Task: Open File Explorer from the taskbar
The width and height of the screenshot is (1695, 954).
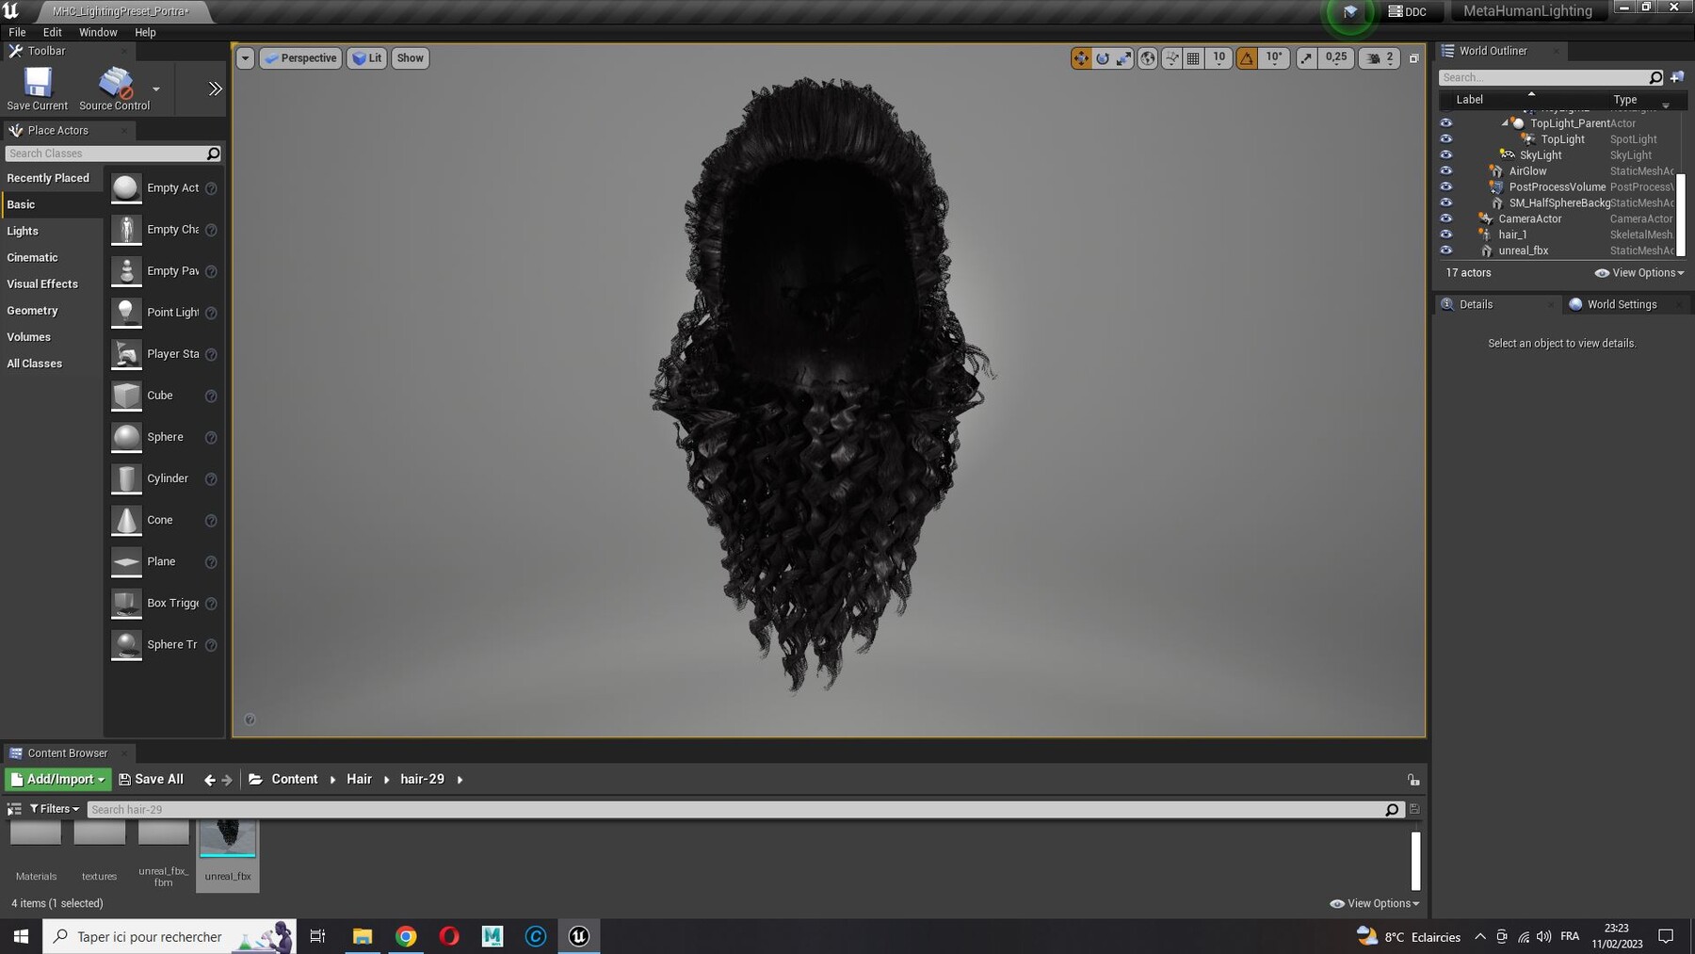Action: (x=363, y=936)
